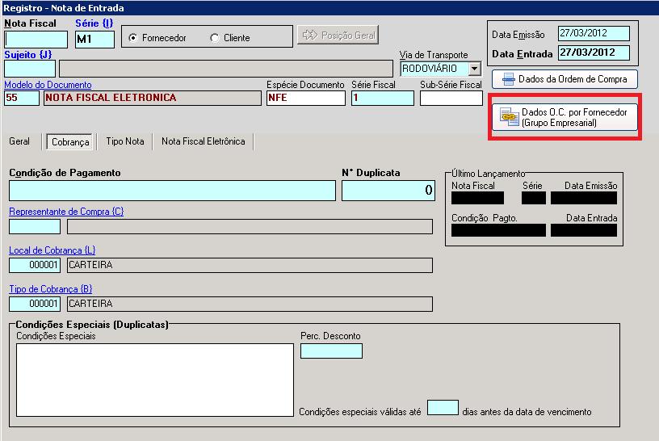Open the Tipo Nota tab

pos(125,141)
